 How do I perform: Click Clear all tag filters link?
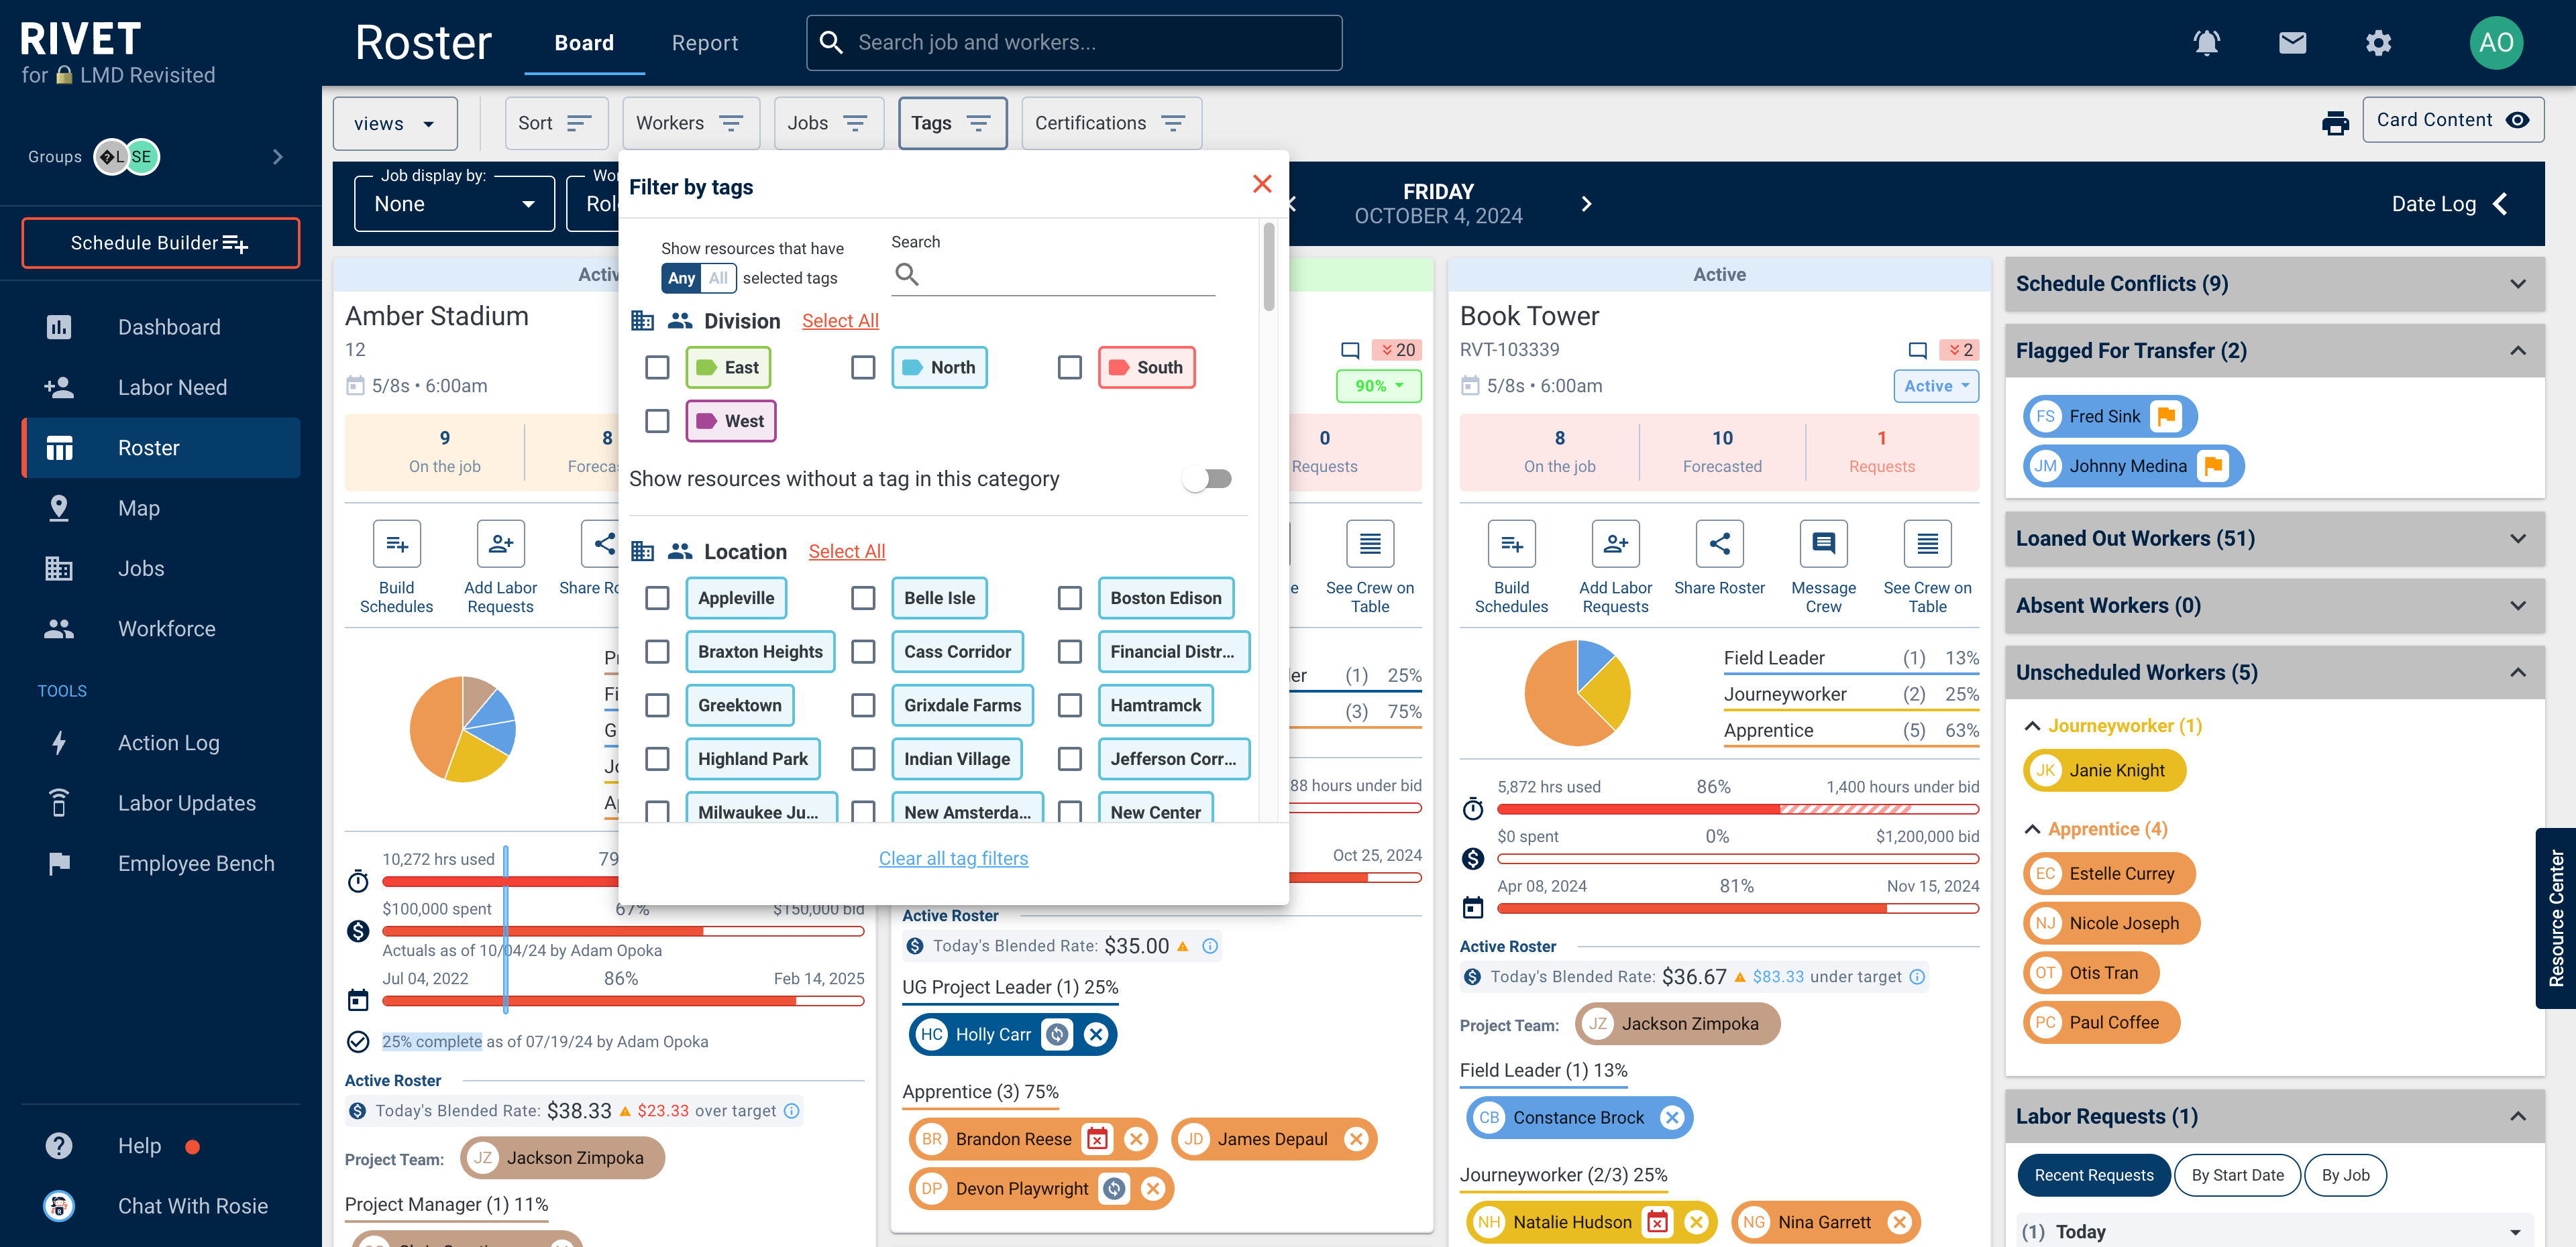click(x=953, y=858)
